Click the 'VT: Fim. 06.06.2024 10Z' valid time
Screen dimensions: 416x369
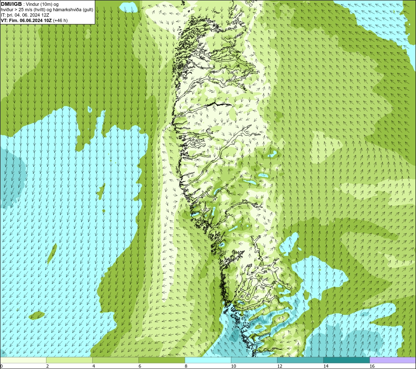26,20
